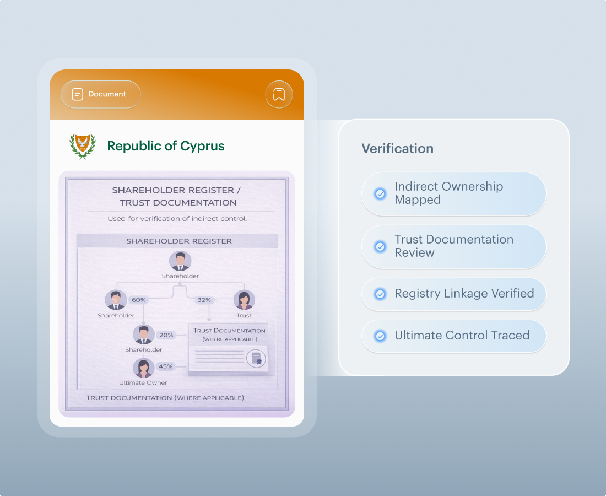Click the Ultimate Owner avatar
The width and height of the screenshot is (606, 496).
[143, 368]
